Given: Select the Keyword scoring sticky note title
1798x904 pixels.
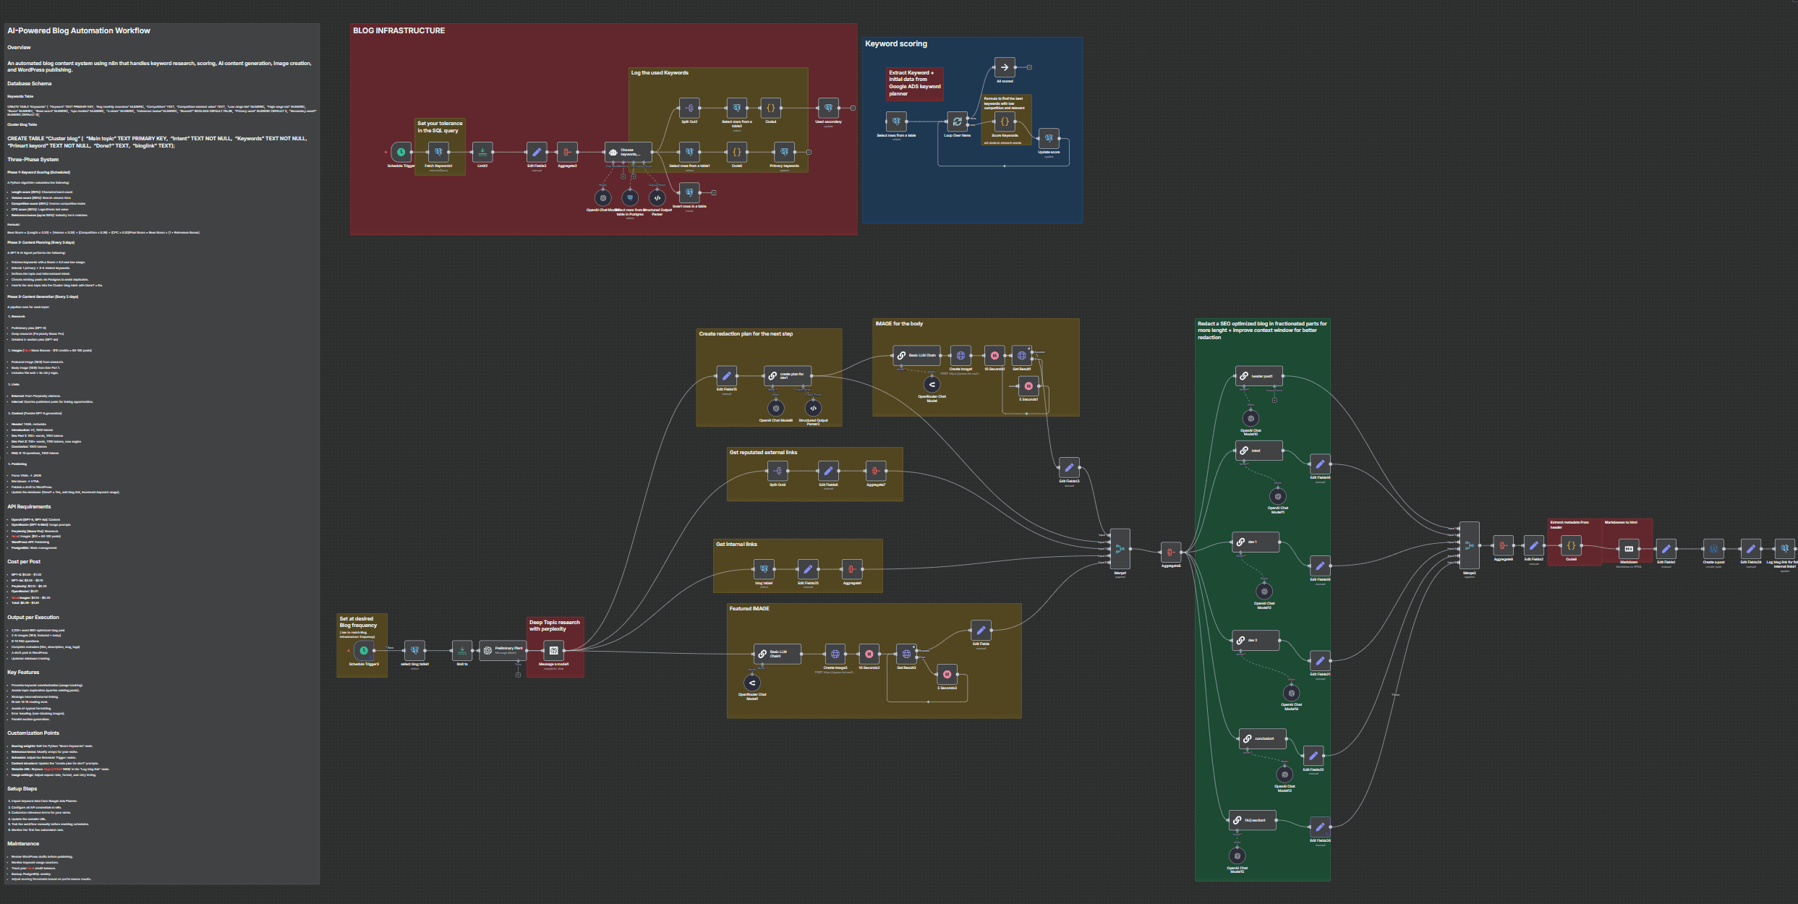Looking at the screenshot, I should coord(895,44).
